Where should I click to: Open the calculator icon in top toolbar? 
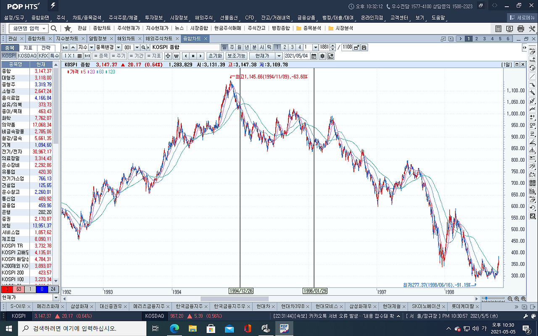(x=498, y=29)
